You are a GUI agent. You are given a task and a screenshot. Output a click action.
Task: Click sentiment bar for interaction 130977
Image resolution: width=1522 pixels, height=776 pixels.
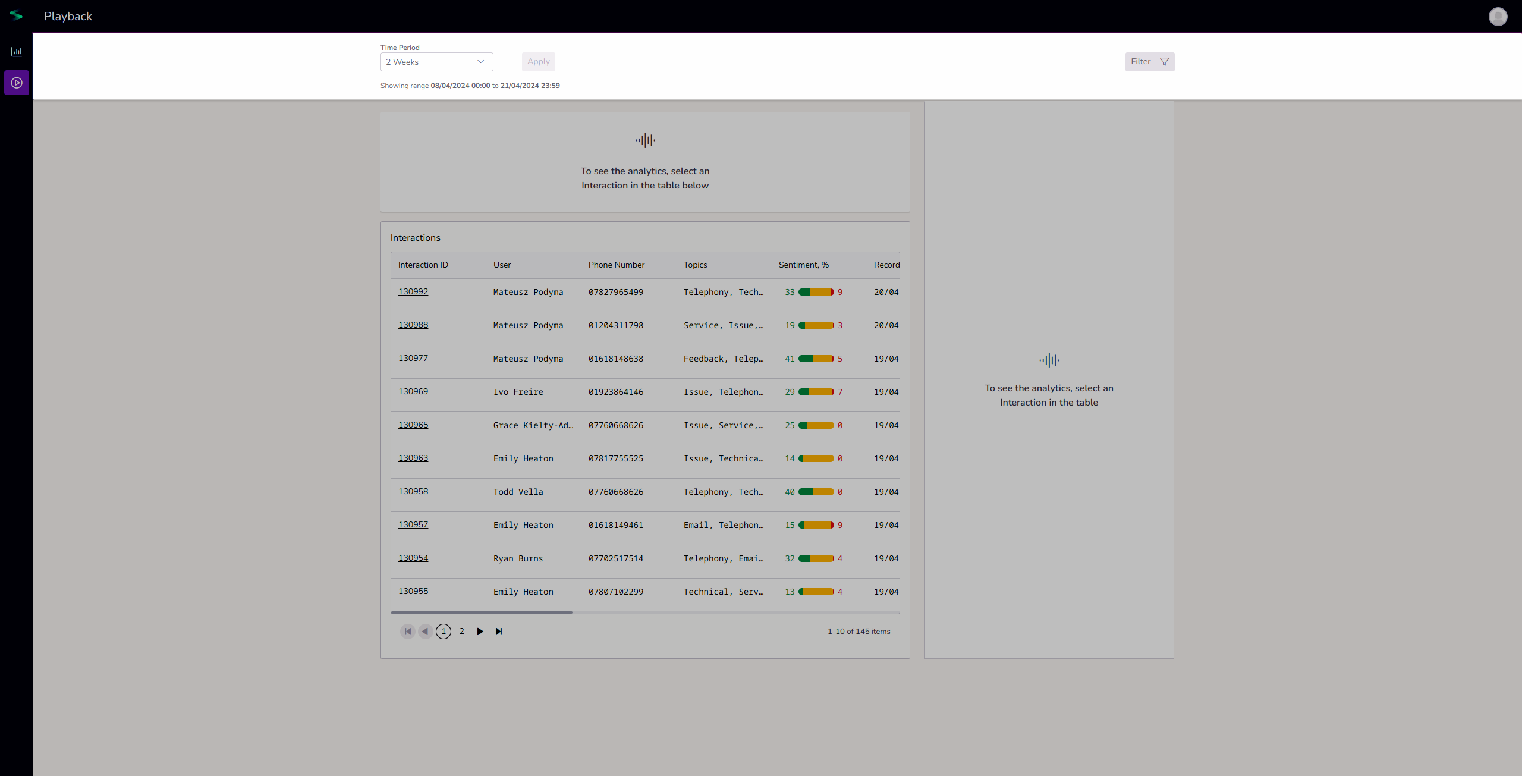(x=816, y=359)
